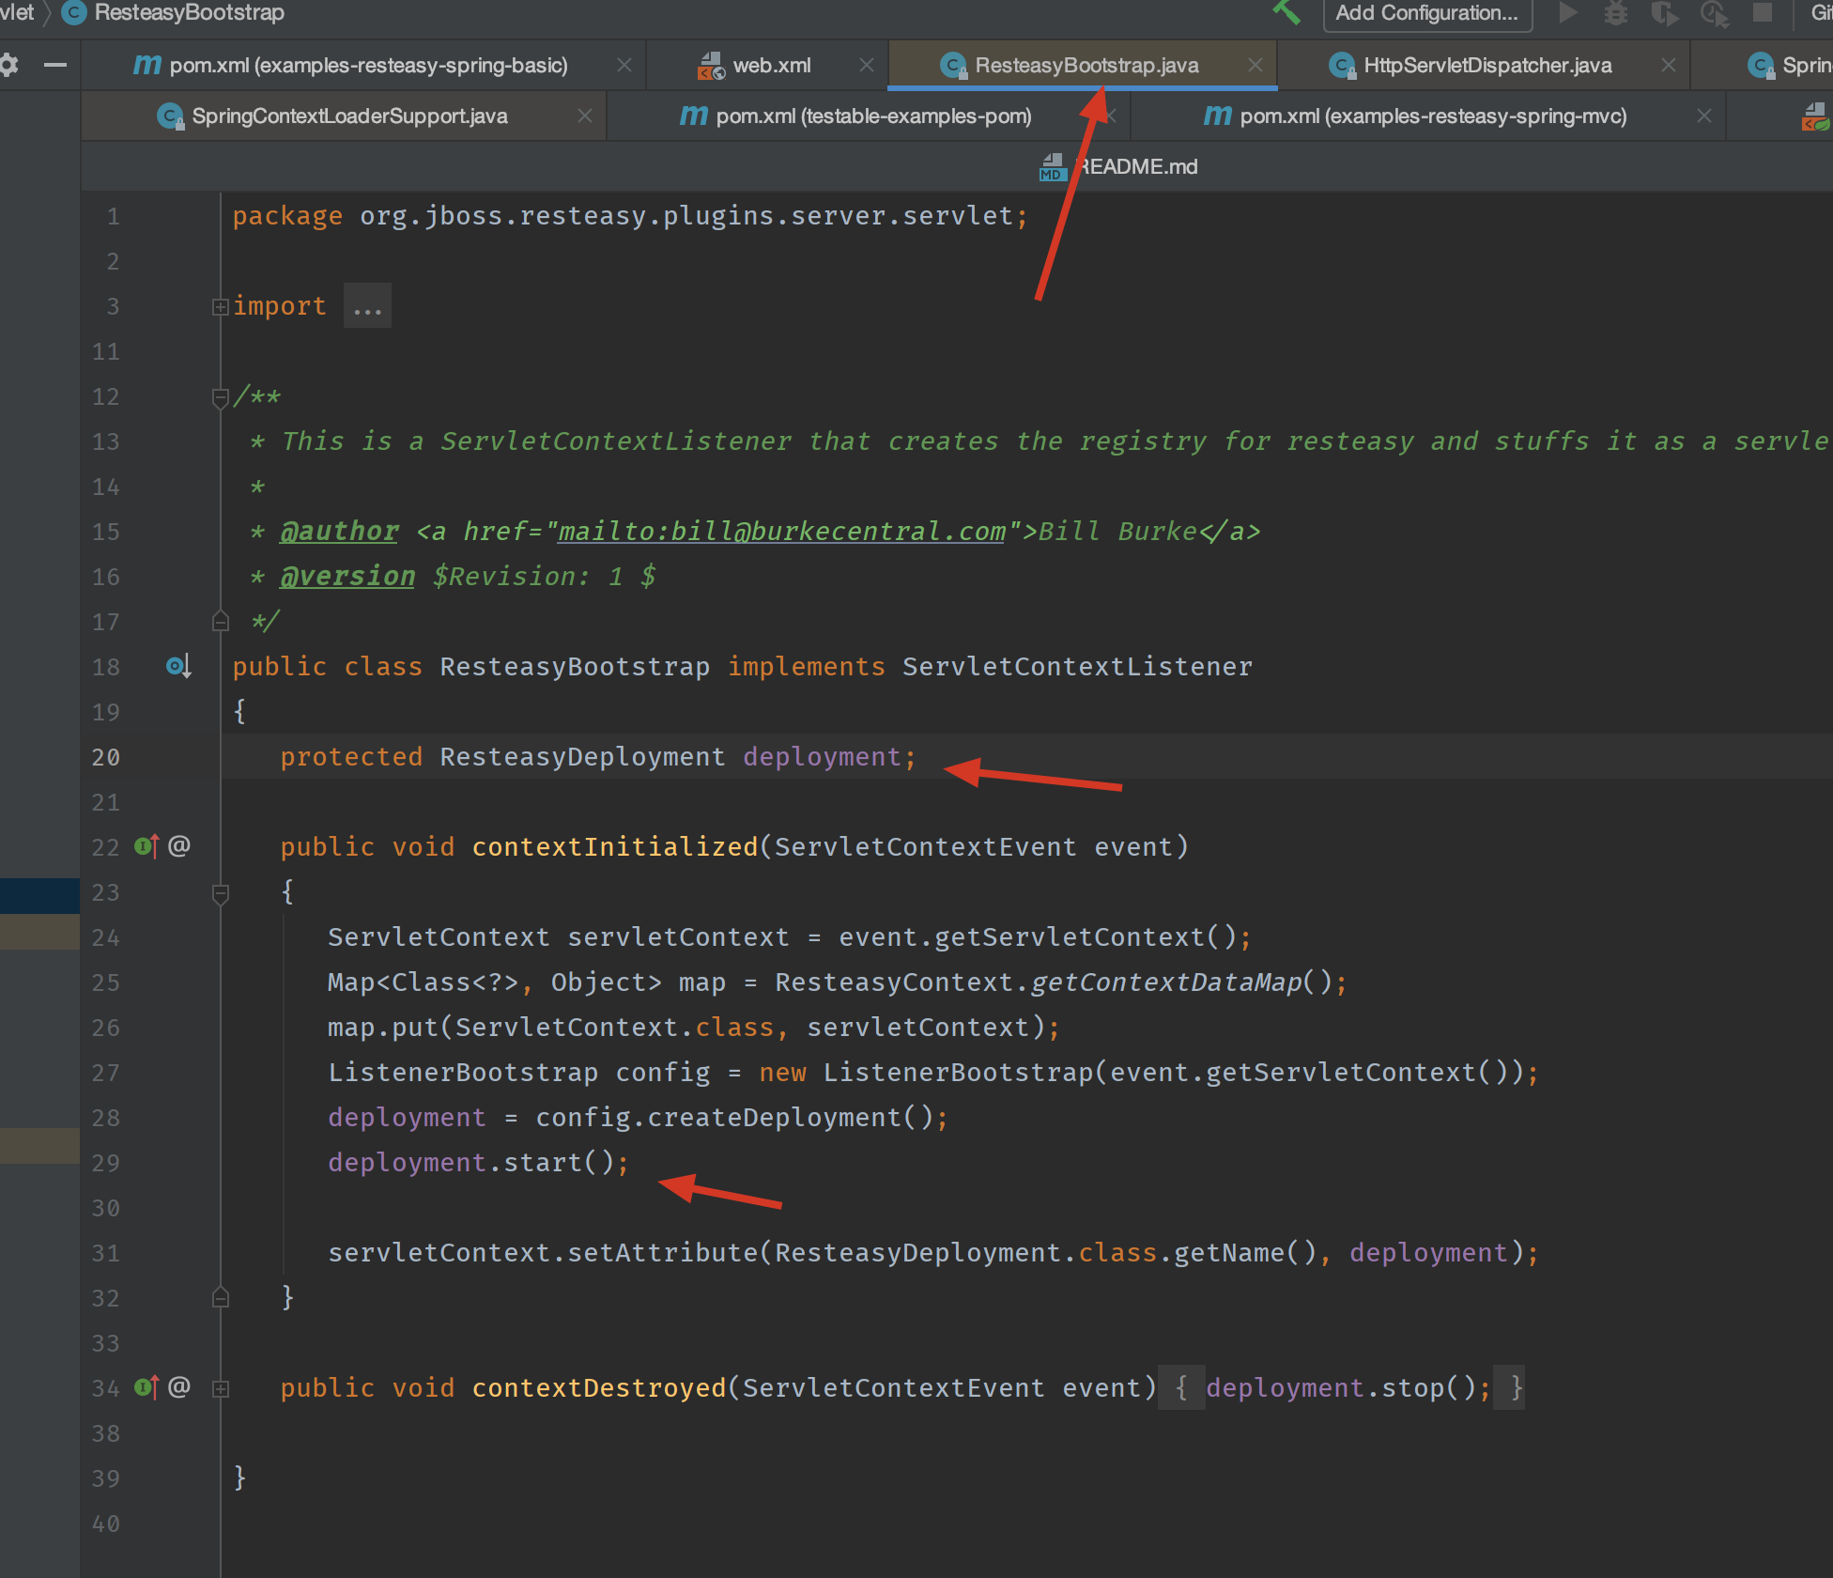Click the green Build project hammer icon
The image size is (1833, 1578).
(1286, 12)
